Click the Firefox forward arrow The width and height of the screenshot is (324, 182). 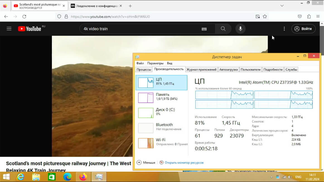pos(15,16)
